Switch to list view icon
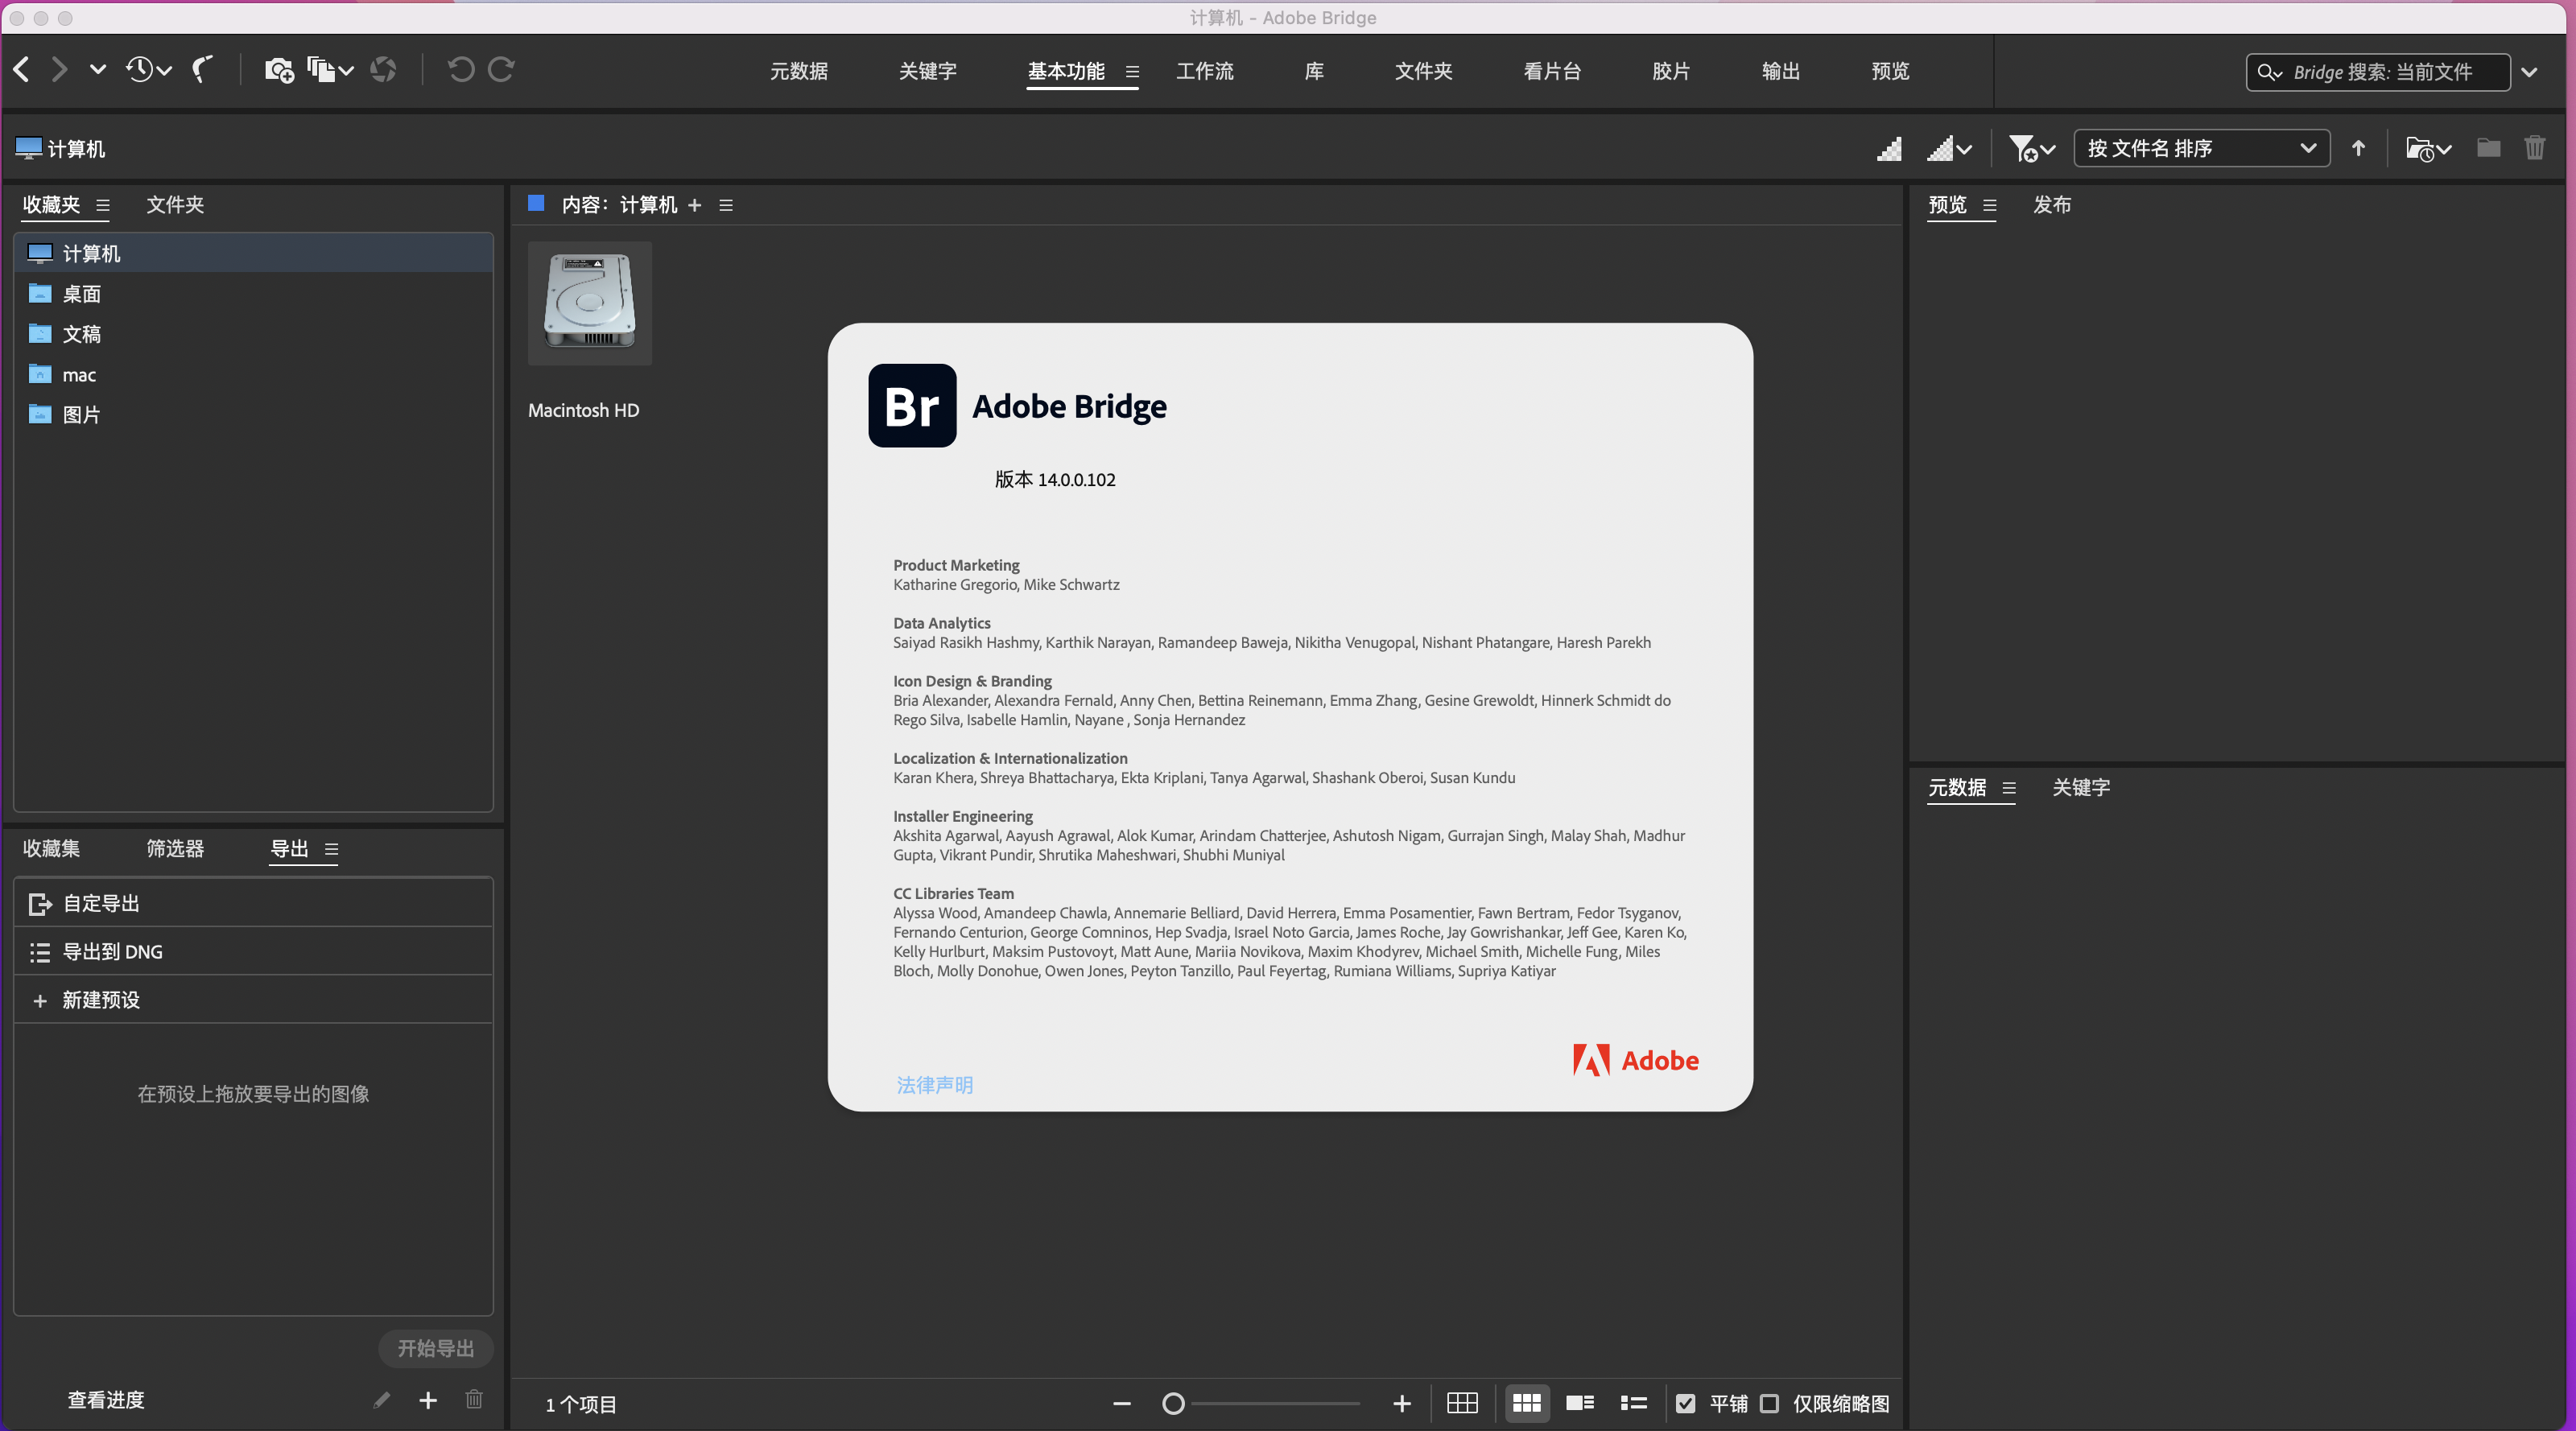The image size is (2576, 1431). tap(1633, 1403)
